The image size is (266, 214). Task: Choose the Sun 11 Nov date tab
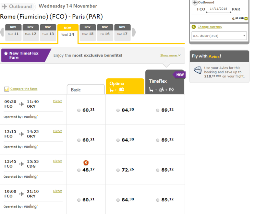13,32
